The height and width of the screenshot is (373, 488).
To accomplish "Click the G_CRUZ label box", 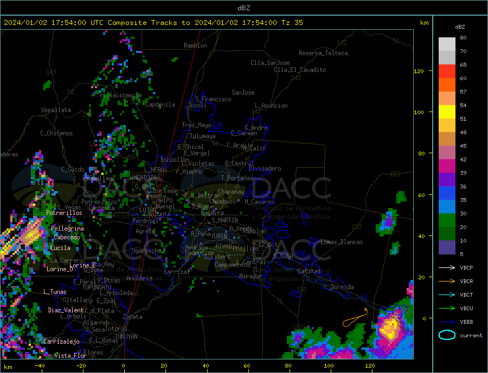I will [x=145, y=186].
